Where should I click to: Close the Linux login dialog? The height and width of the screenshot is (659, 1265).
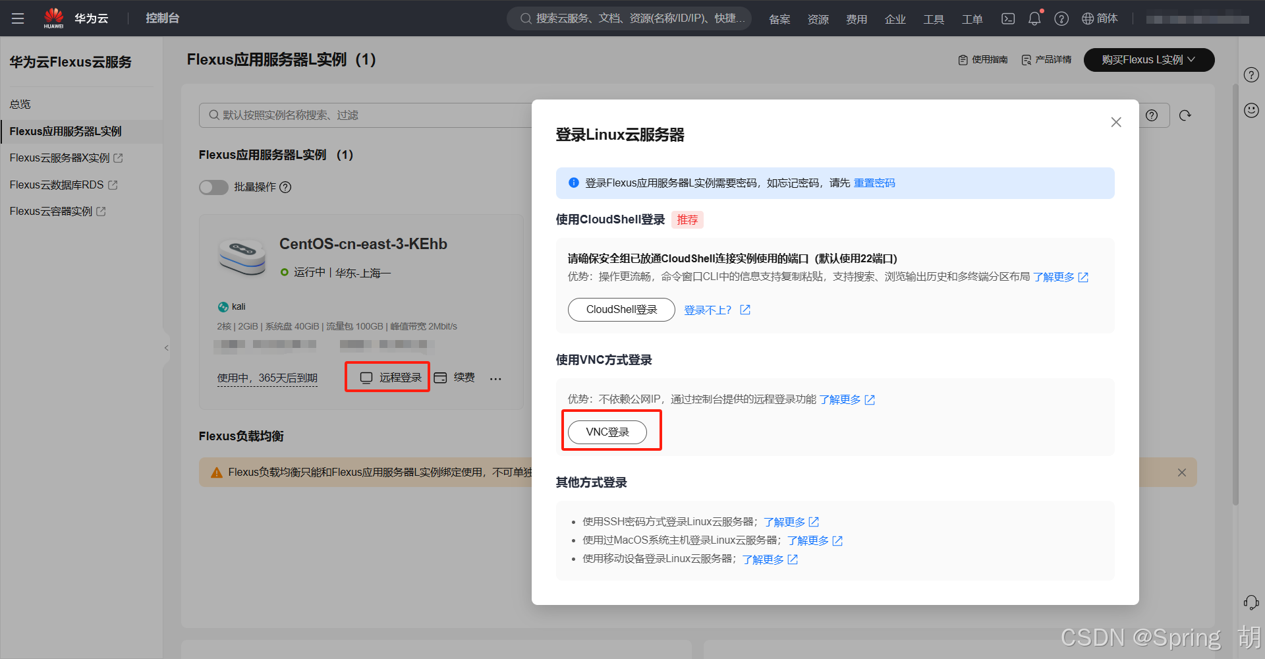click(x=1116, y=122)
